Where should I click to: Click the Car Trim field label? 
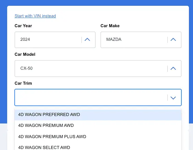(23, 83)
